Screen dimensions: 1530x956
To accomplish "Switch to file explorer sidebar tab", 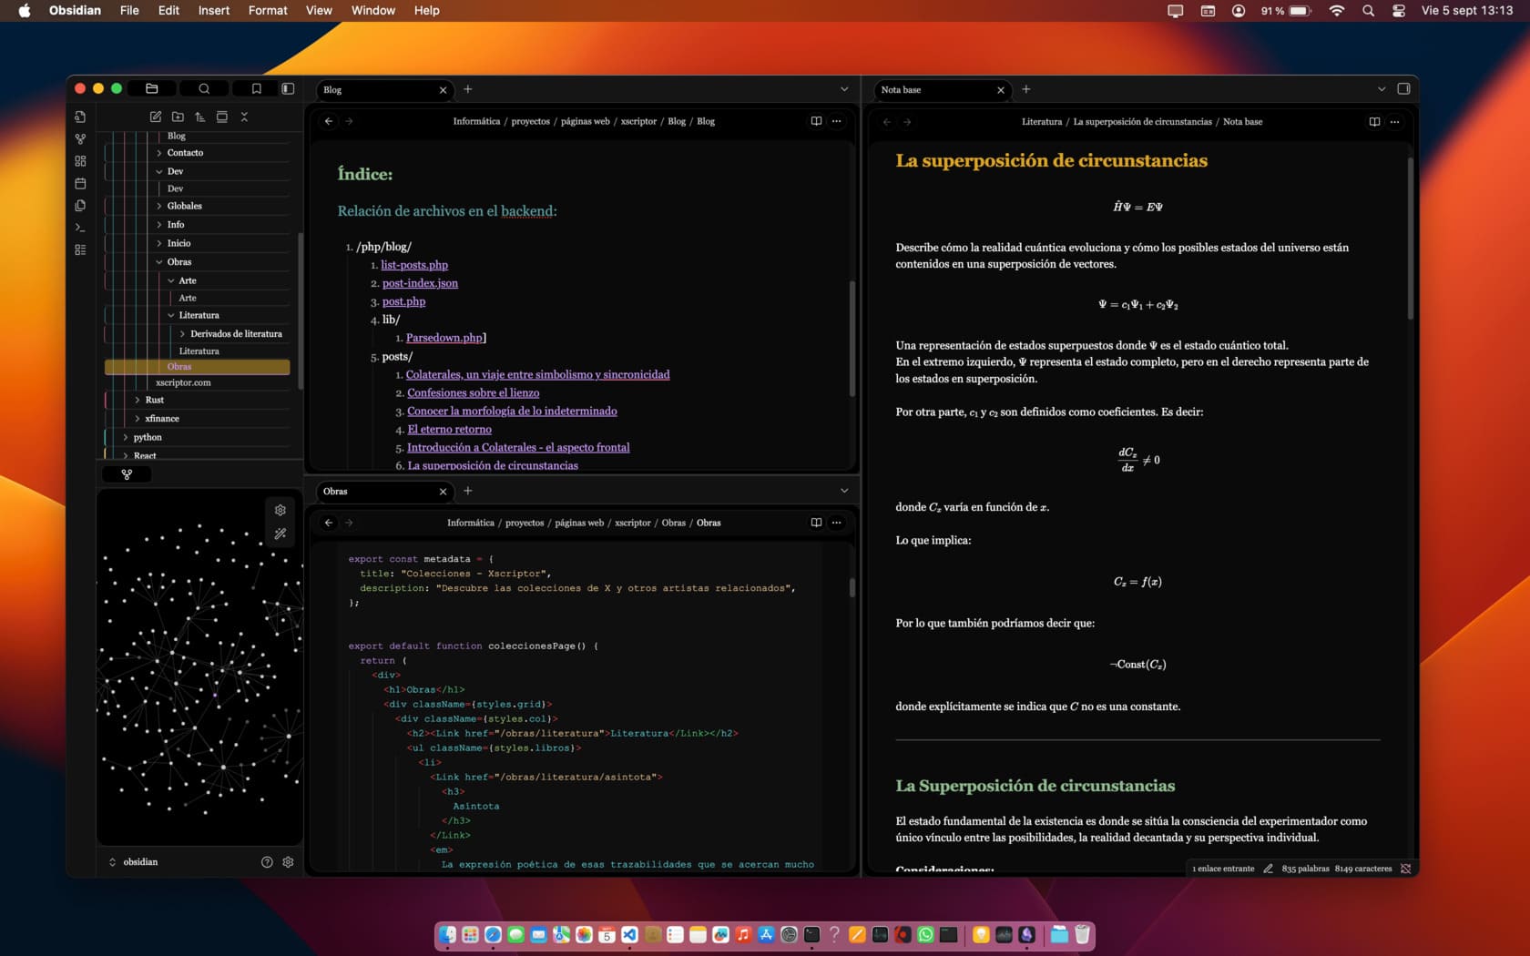I will (x=152, y=89).
